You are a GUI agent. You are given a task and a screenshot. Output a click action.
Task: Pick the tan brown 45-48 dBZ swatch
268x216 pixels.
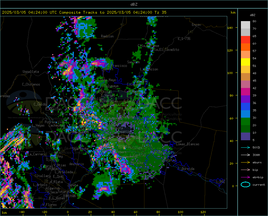[x=245, y=77]
